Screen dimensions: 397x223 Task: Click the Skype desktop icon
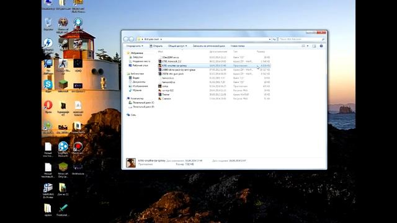tap(48, 85)
